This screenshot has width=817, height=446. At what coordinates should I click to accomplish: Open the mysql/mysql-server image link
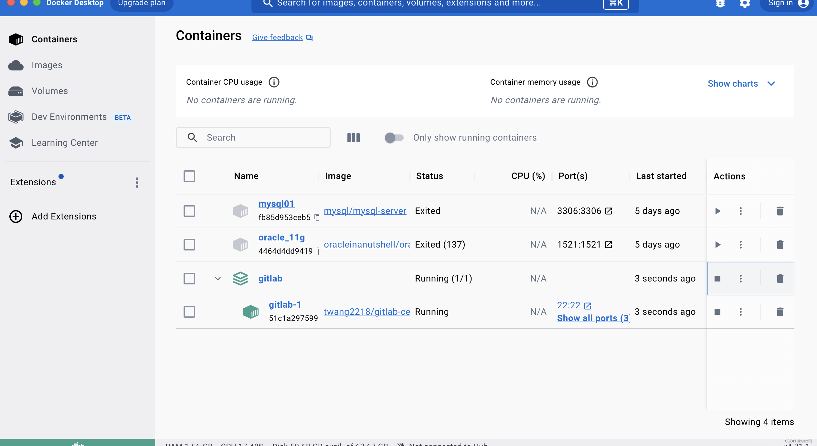click(x=365, y=211)
